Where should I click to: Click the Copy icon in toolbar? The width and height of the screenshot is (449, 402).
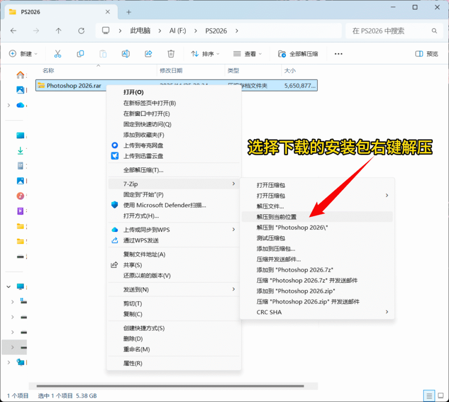80,54
